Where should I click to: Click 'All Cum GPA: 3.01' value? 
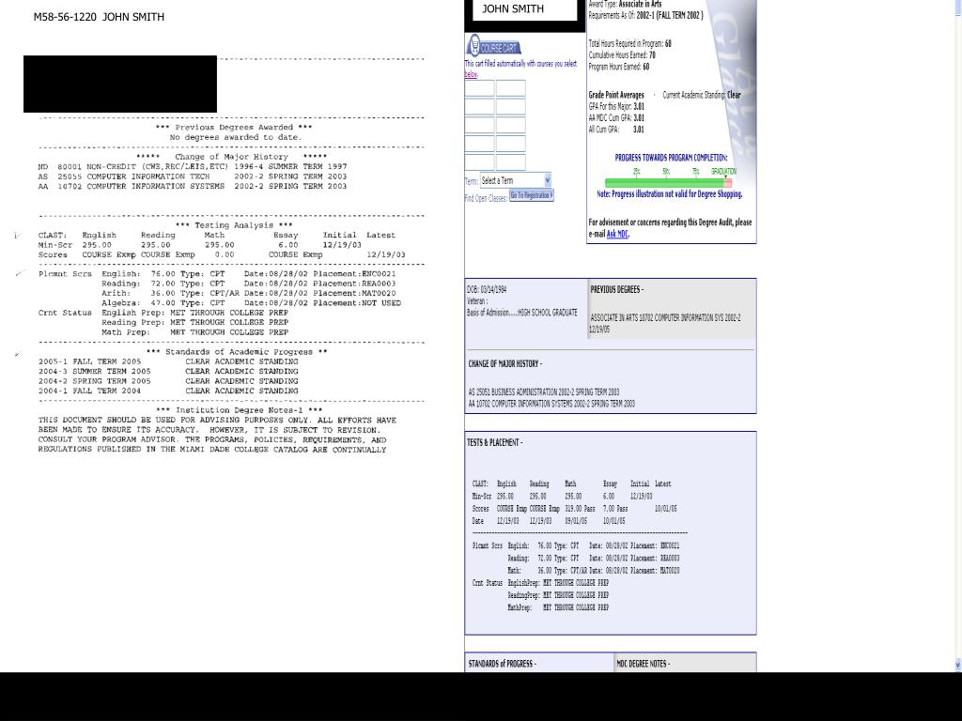[x=616, y=130]
